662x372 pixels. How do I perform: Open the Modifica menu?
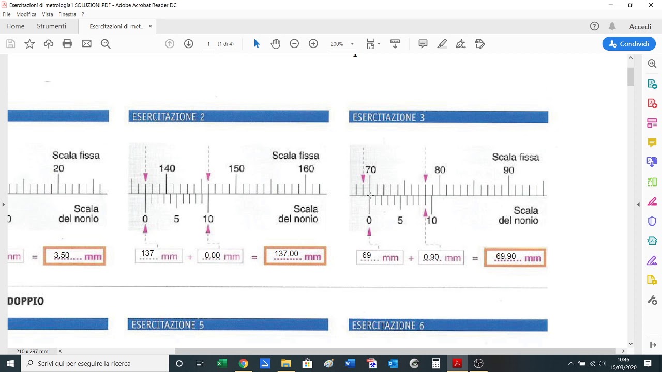point(26,14)
